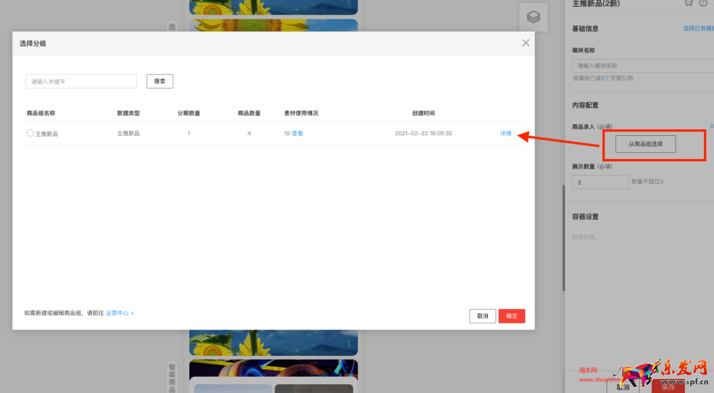Click the 从商品组选择 button
The image size is (714, 393).
[x=645, y=144]
